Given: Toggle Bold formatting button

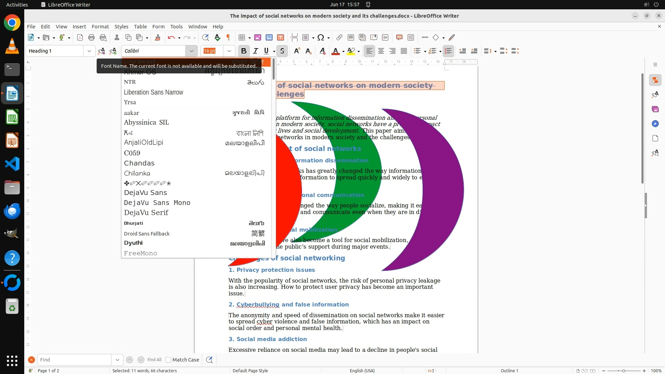Looking at the screenshot, I should pos(243,51).
